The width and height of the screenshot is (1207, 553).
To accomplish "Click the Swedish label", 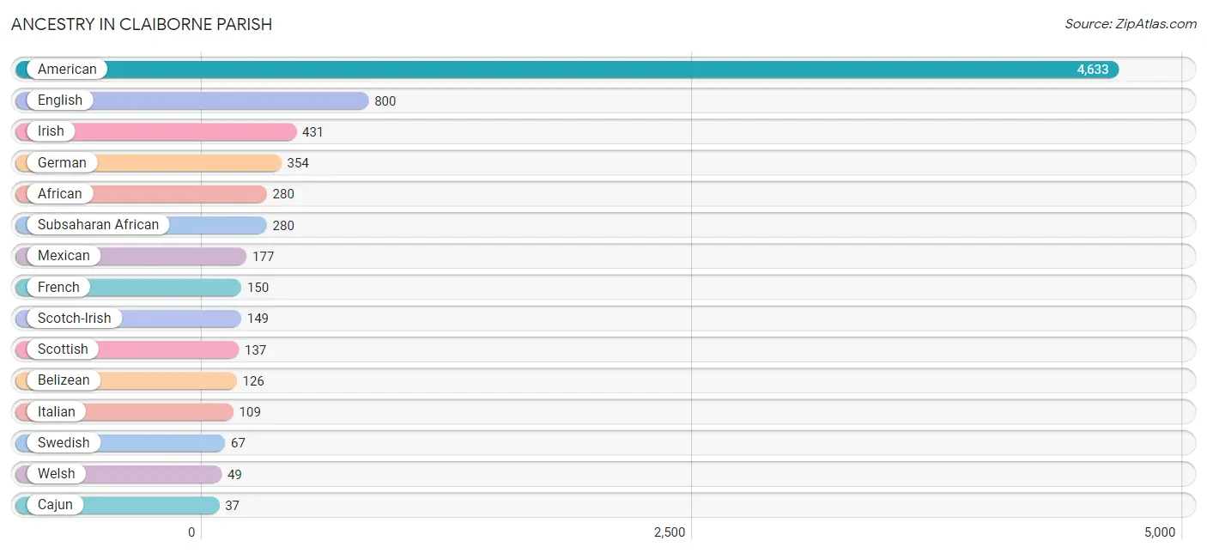I will click(64, 442).
